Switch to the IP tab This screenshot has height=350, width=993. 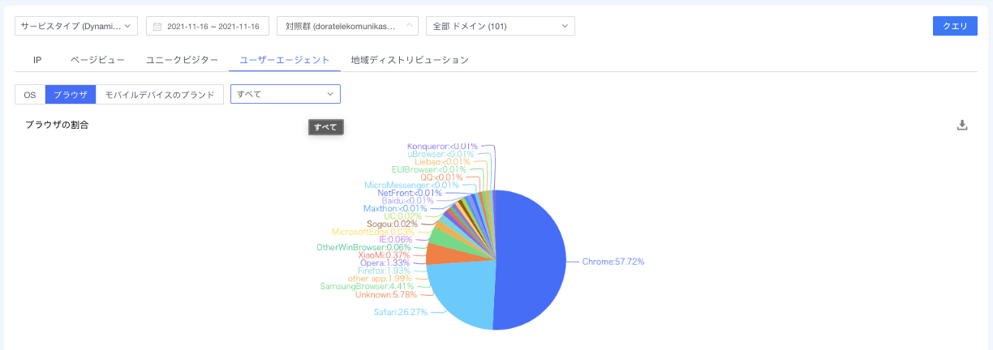coord(37,60)
